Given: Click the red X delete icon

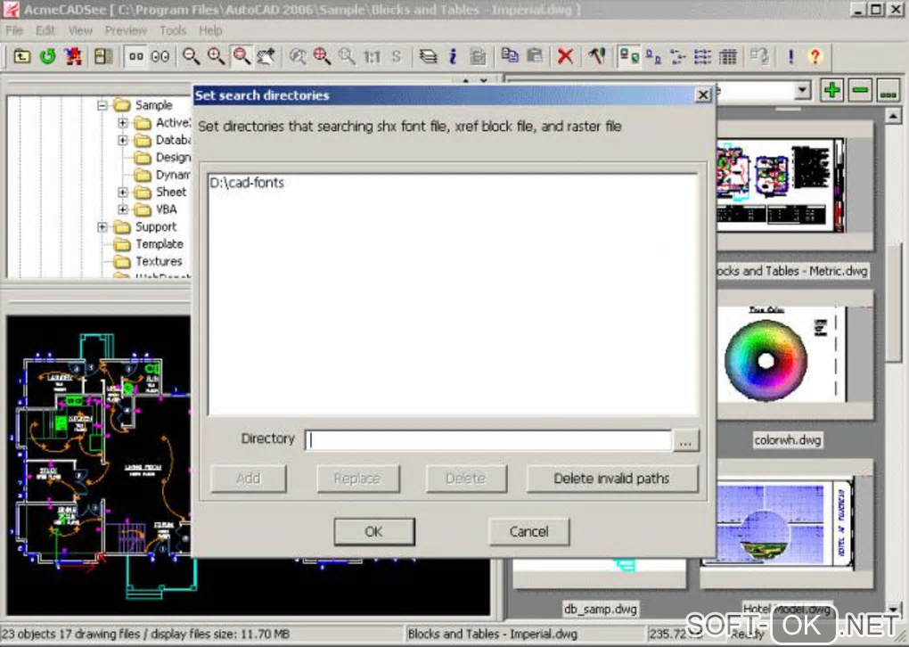Looking at the screenshot, I should [565, 56].
